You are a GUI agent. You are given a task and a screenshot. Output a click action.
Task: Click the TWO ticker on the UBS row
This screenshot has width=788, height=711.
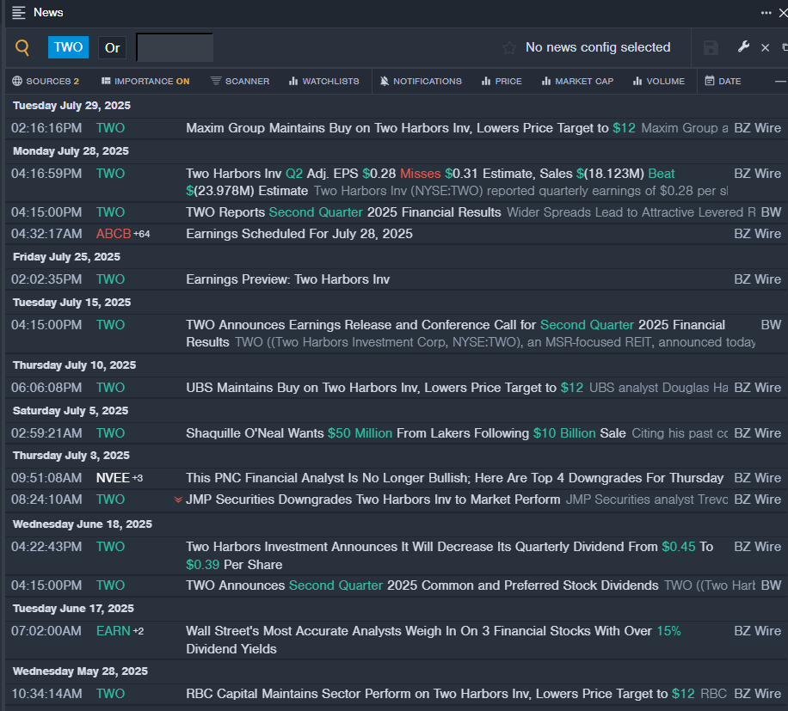point(111,388)
